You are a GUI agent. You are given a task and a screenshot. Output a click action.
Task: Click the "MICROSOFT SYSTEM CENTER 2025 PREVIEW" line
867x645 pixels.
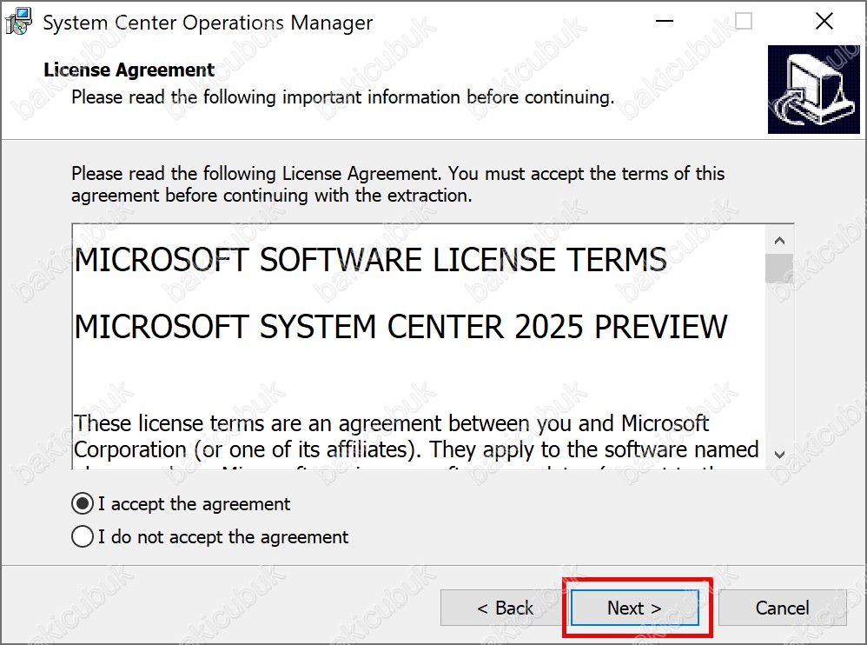[x=400, y=326]
